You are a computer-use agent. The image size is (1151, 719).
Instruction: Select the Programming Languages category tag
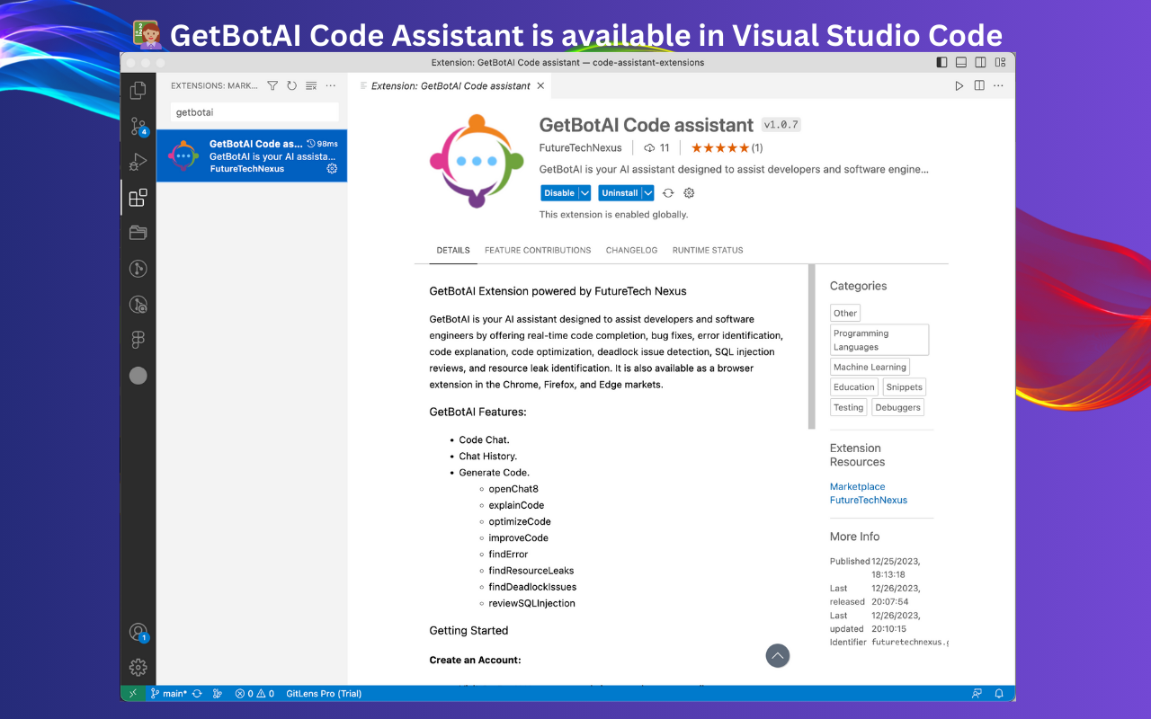click(879, 340)
